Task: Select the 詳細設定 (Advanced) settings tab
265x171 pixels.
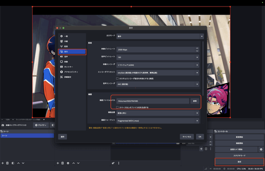Action: pos(67,77)
